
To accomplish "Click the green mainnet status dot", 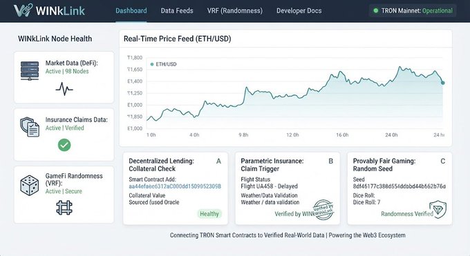I will point(375,11).
